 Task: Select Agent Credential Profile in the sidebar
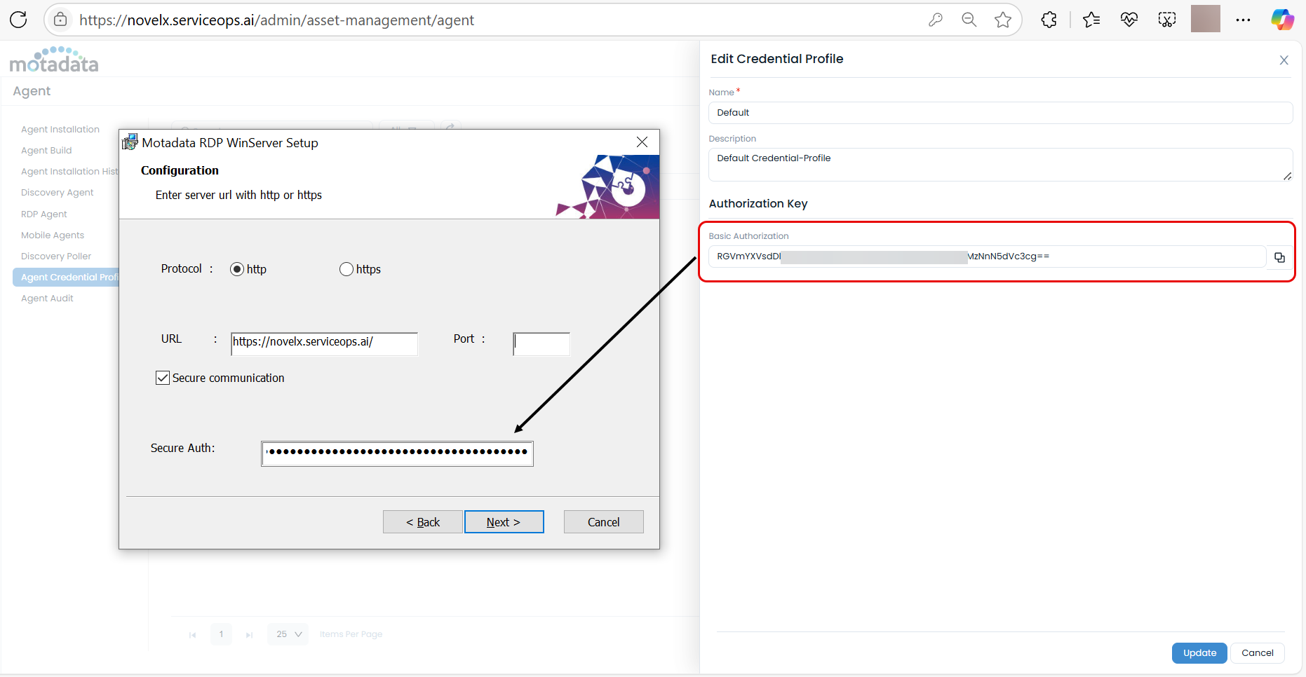(x=66, y=278)
